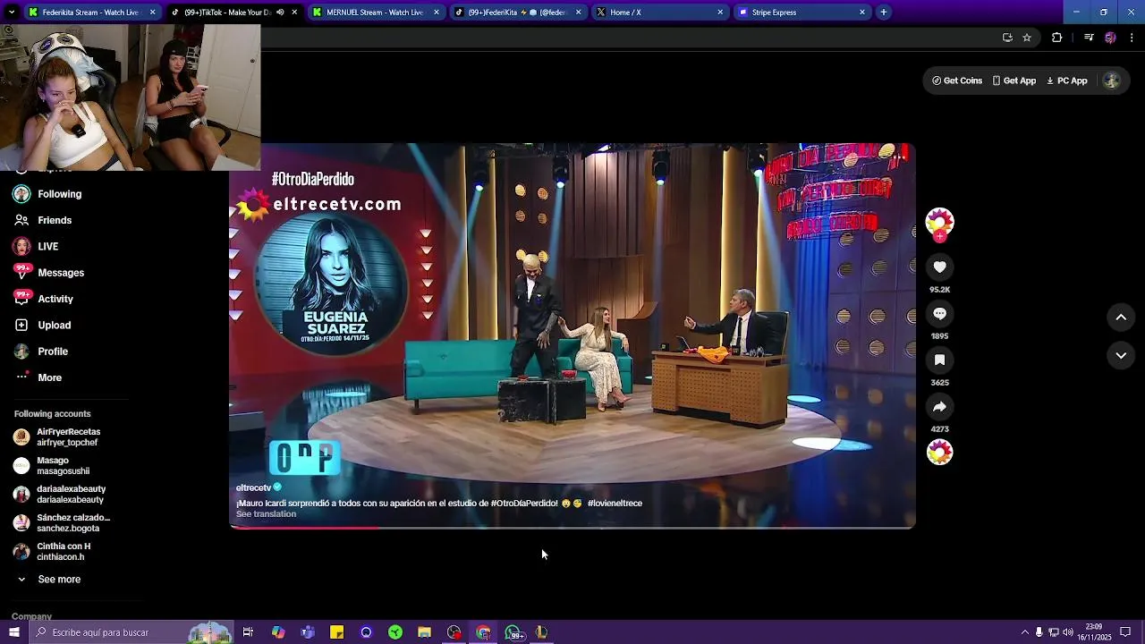Open the Chrome profile avatar in toolbar
This screenshot has height=644, width=1145.
click(x=1110, y=38)
